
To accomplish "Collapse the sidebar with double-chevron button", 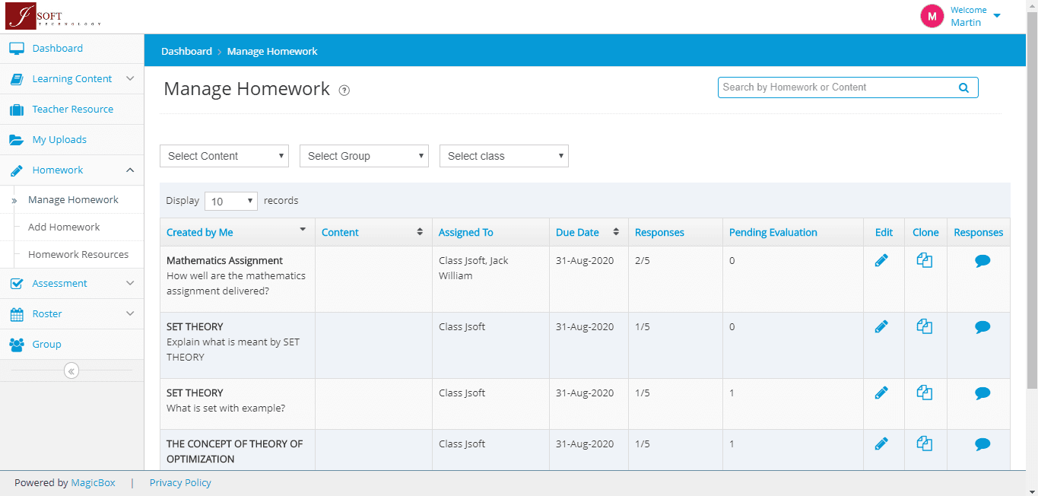I will click(71, 370).
